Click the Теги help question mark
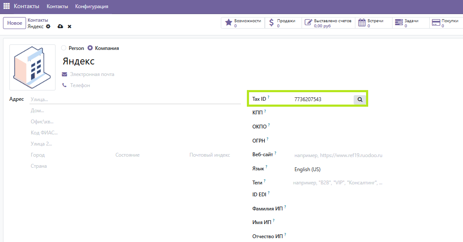This screenshot has width=463, height=242. click(264, 181)
